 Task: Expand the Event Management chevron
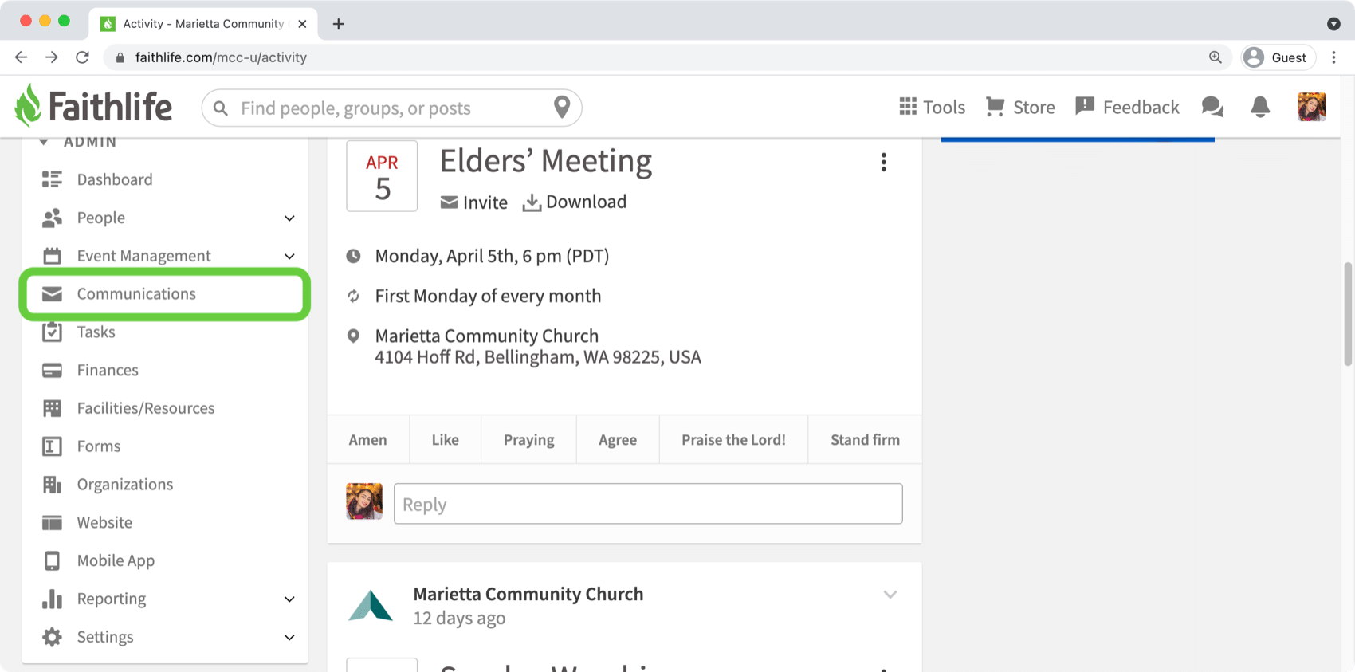(x=289, y=257)
